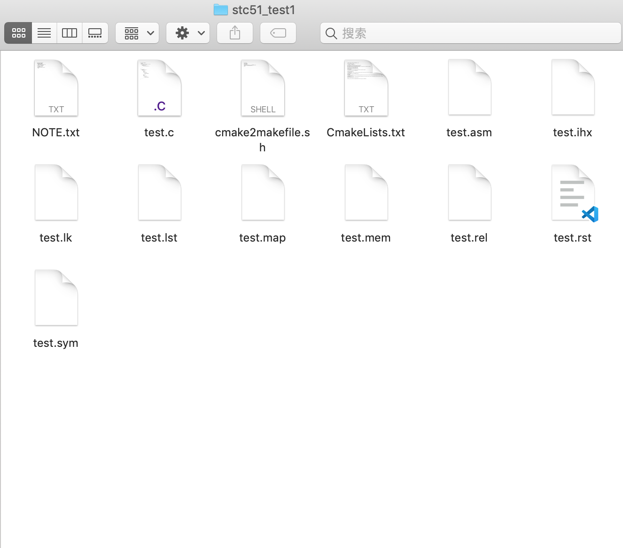Click the test.mem filename label
Viewport: 623px width, 548px height.
click(x=366, y=238)
